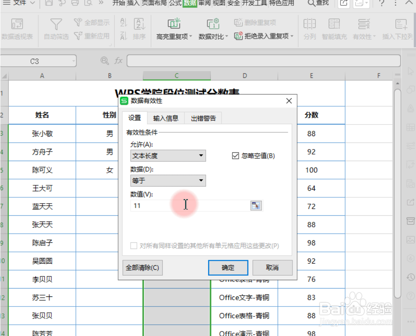Click the 自动筛选 funnel icon
Screen dimensions: 416x336
coord(56,25)
